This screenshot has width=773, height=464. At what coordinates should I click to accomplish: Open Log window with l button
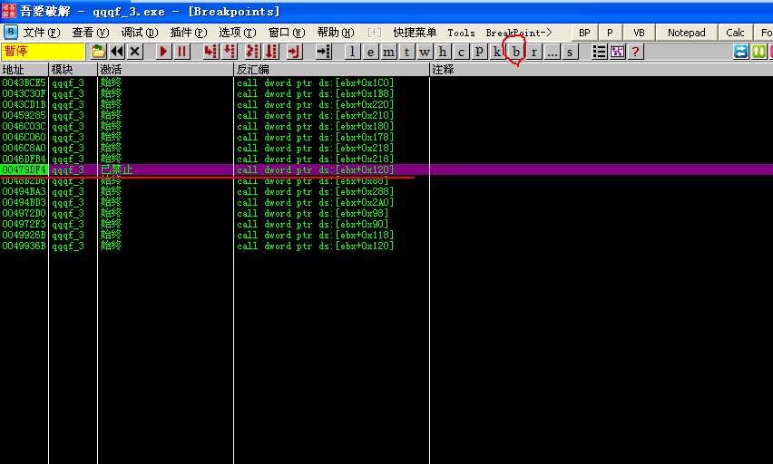pos(351,52)
